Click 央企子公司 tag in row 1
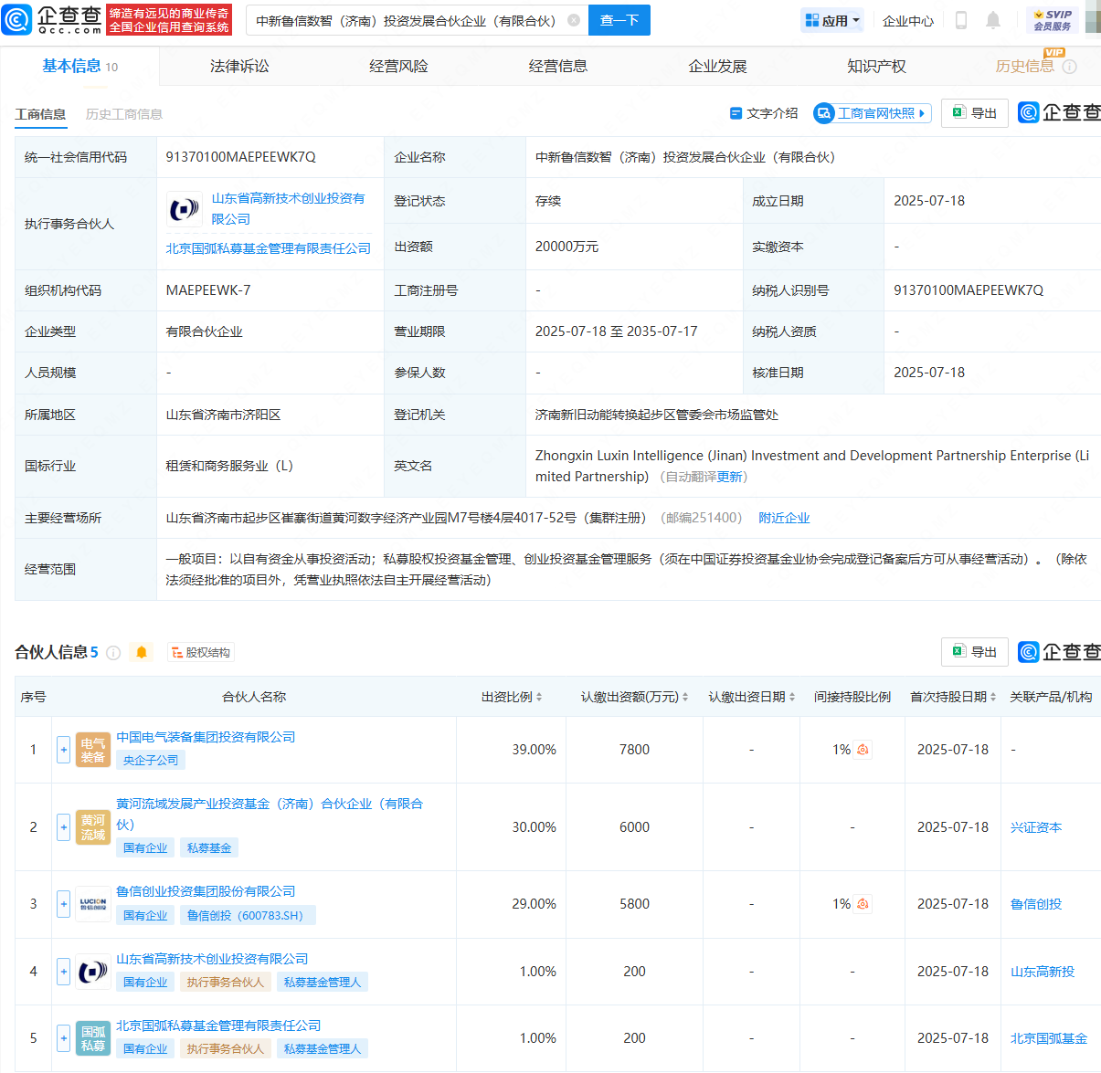This screenshot has height=1073, width=1101. (x=151, y=760)
